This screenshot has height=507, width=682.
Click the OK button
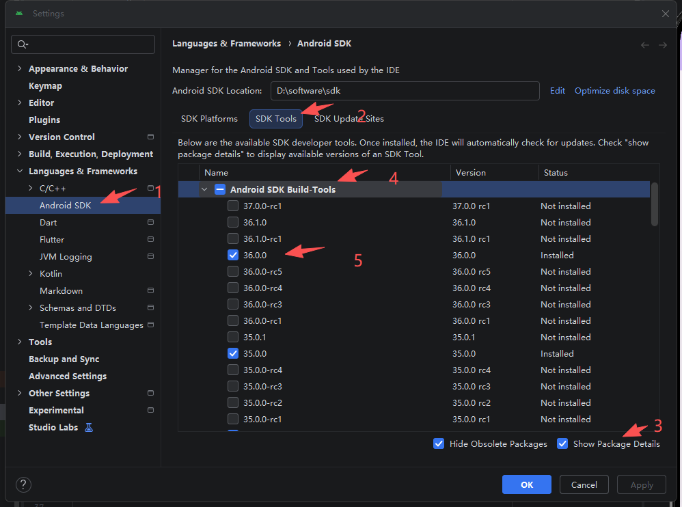point(527,484)
